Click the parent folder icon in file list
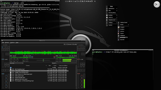The height and width of the screenshot is (90, 161). click(11, 67)
